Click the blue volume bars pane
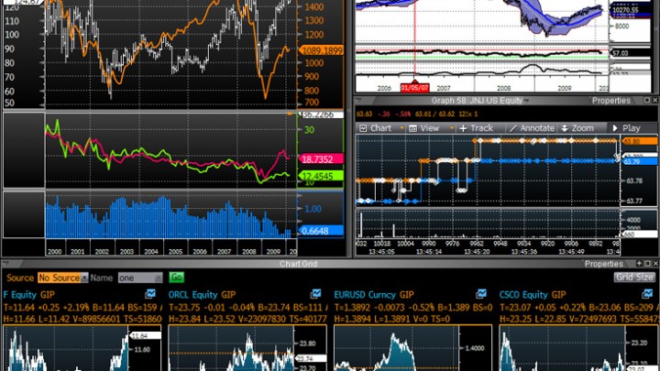660x371 pixels. (x=171, y=216)
